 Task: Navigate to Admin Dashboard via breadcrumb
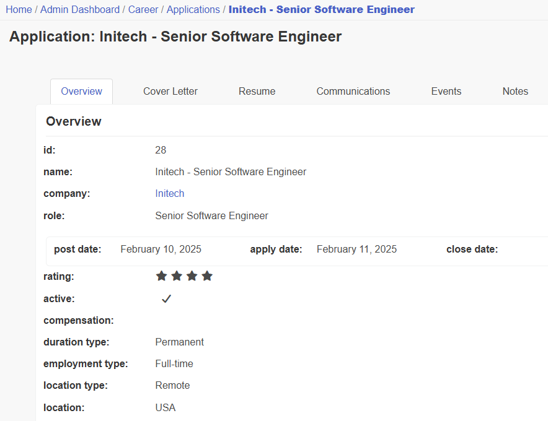80,9
